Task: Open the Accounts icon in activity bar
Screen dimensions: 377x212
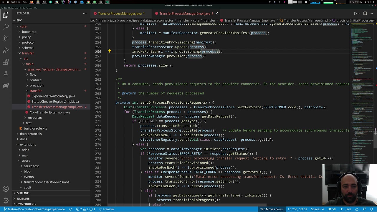Action: pyautogui.click(x=6, y=189)
